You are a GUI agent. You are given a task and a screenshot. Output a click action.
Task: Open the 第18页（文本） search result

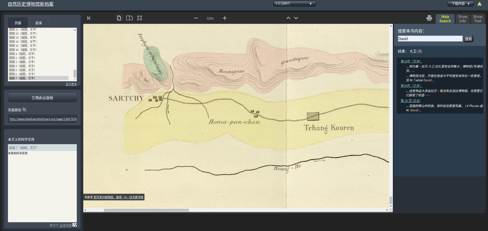(x=411, y=61)
